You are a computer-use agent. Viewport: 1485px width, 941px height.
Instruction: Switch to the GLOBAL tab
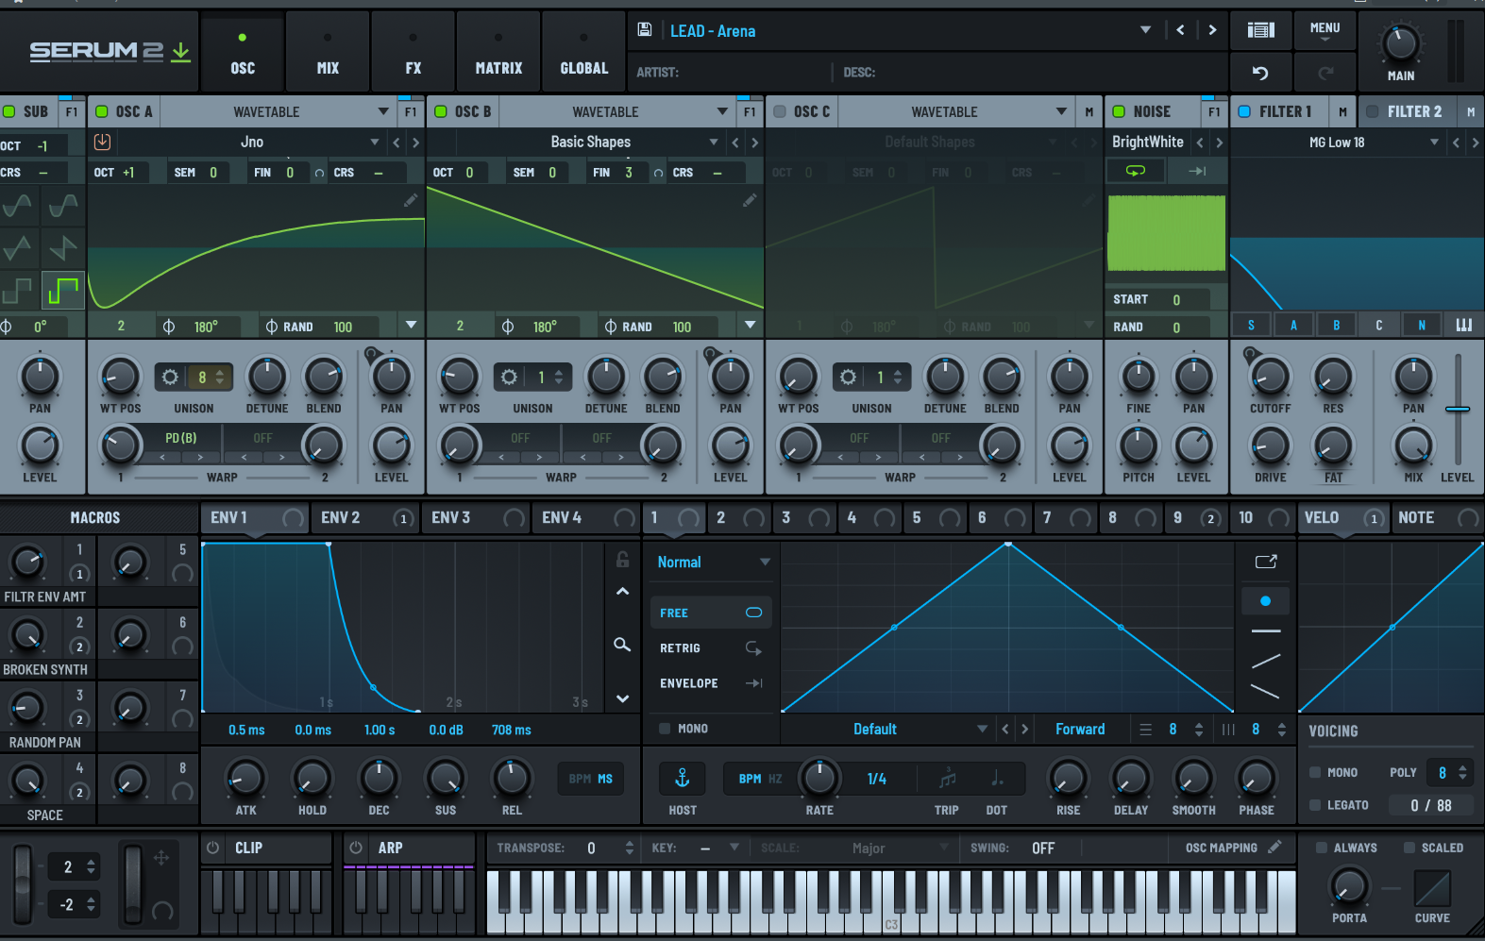click(x=583, y=53)
